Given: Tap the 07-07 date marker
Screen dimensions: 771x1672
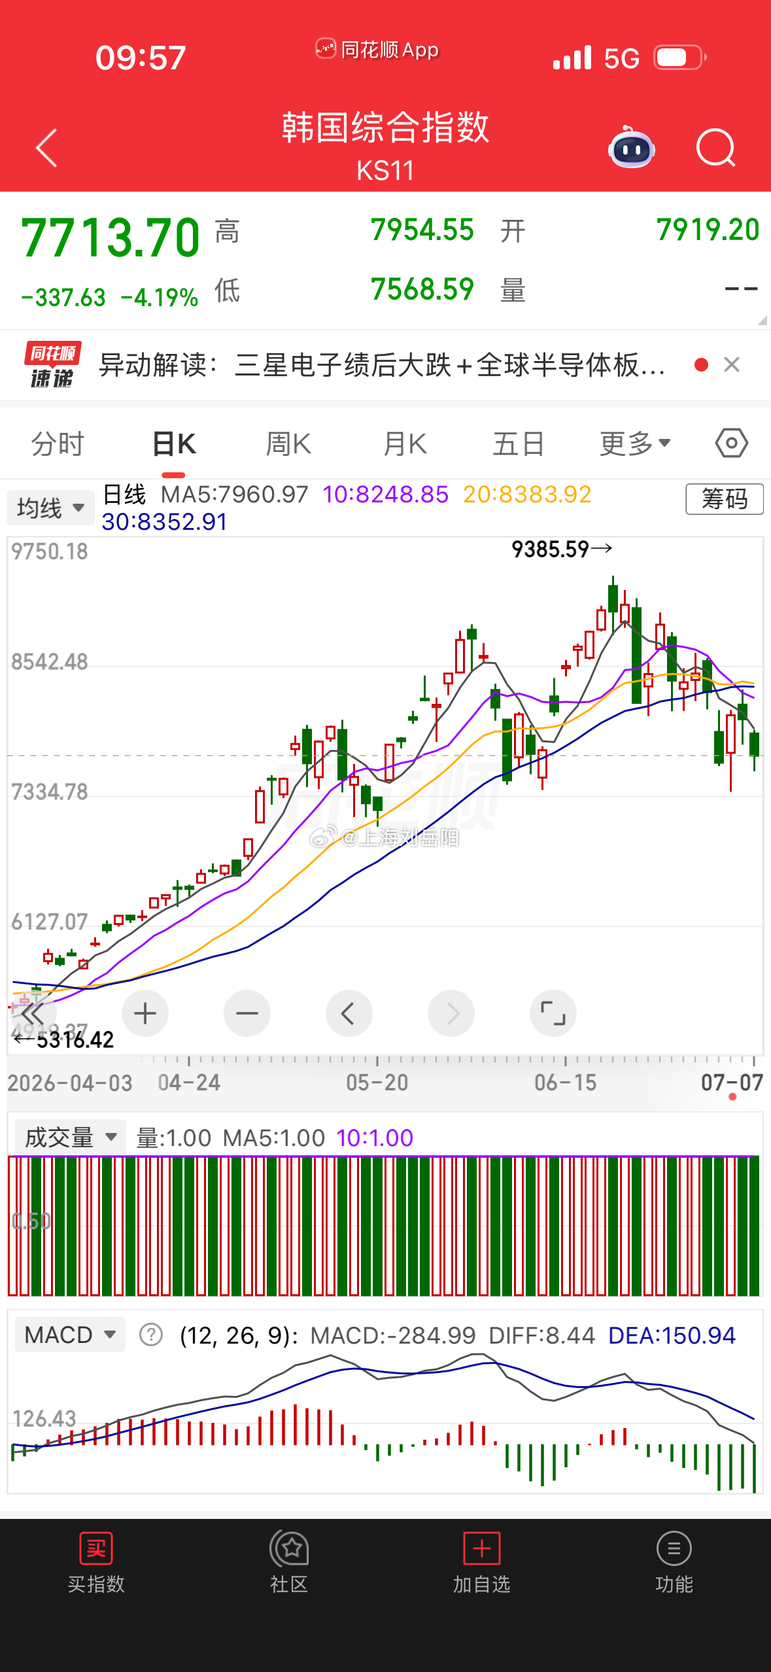Looking at the screenshot, I should point(732,1082).
